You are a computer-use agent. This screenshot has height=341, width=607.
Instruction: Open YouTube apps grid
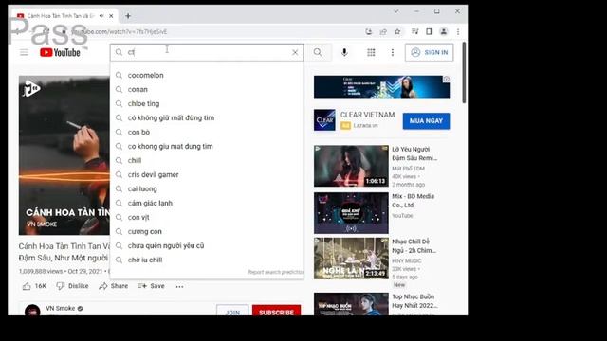(x=371, y=52)
